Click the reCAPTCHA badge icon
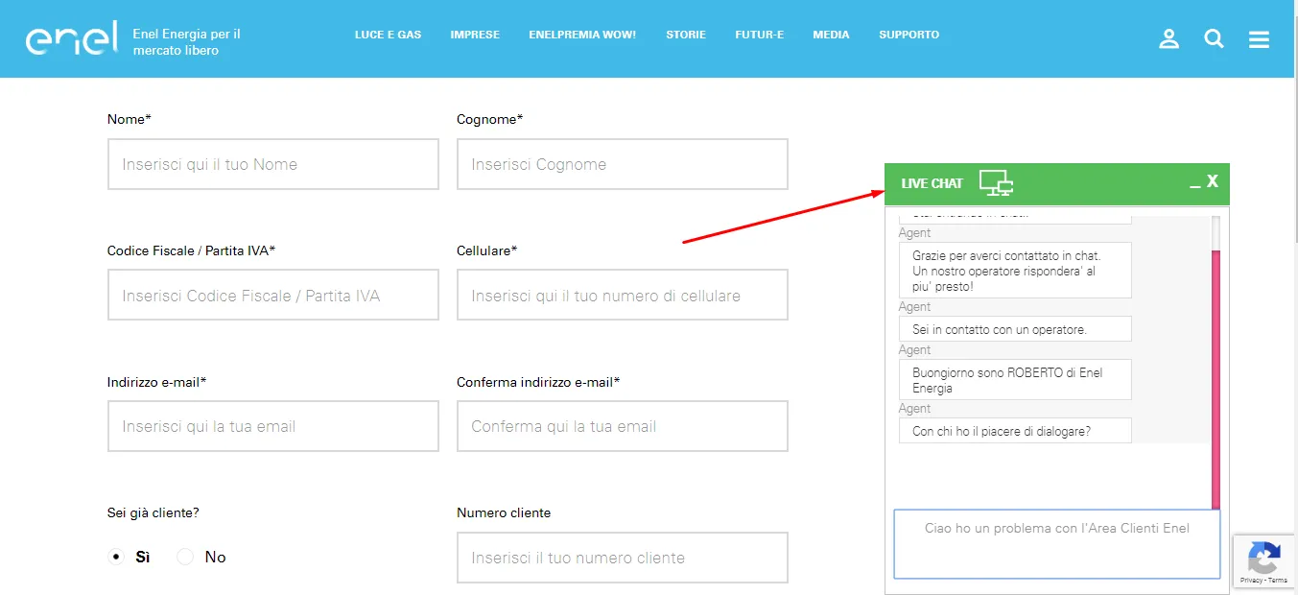1298x595 pixels. [1264, 557]
